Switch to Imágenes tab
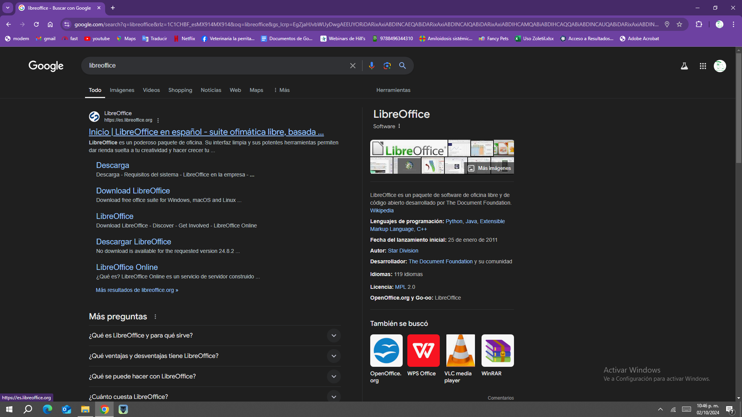Image resolution: width=742 pixels, height=417 pixels. click(x=122, y=90)
